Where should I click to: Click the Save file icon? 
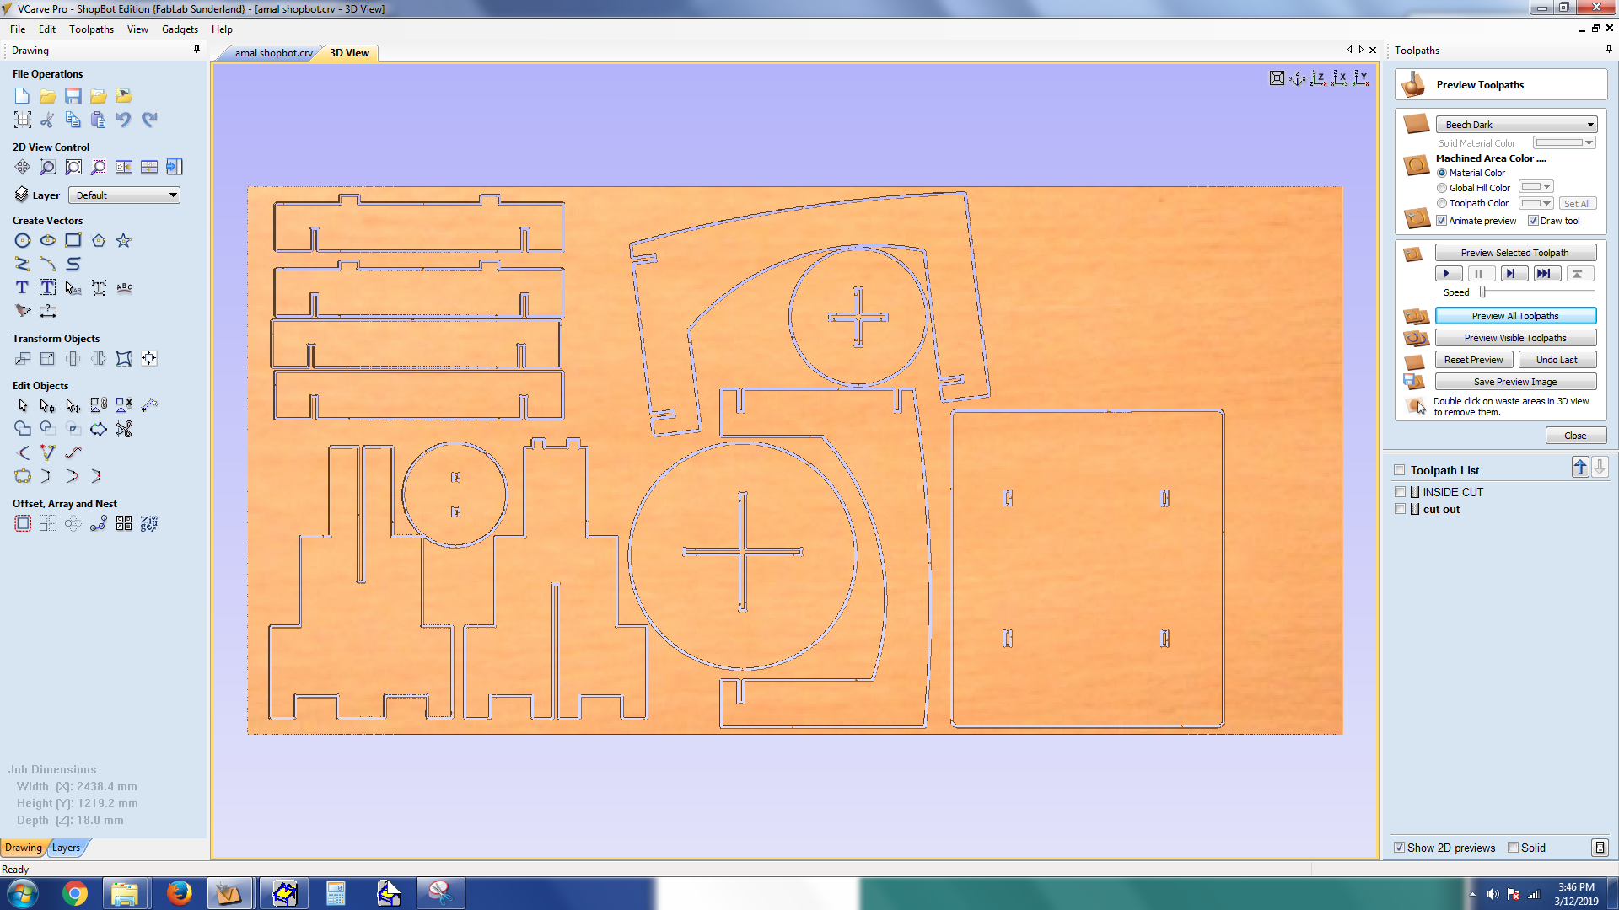[73, 96]
